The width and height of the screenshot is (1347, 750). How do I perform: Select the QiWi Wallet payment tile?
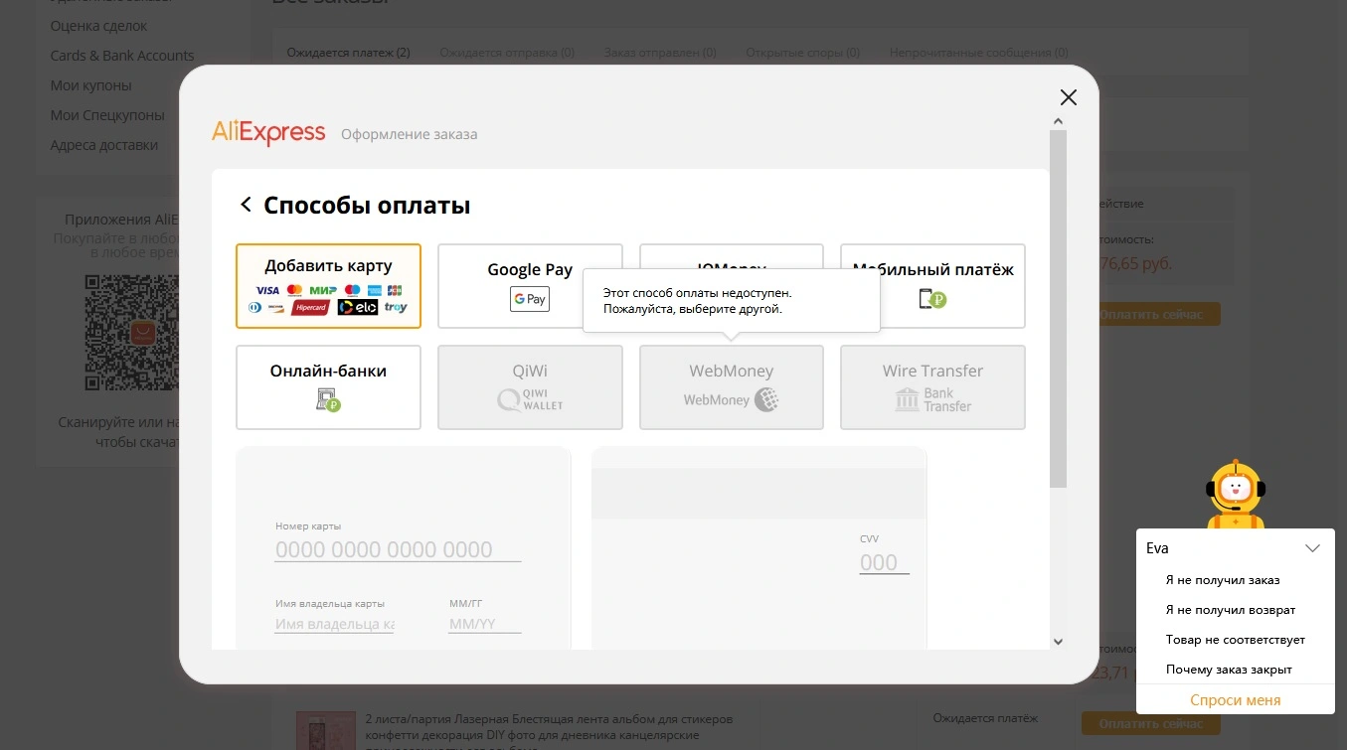(x=530, y=387)
